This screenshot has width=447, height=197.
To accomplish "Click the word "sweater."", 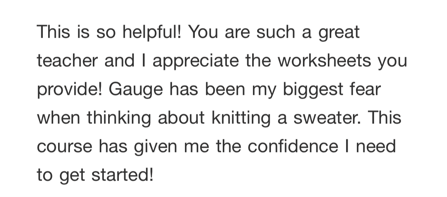I will point(327,118).
